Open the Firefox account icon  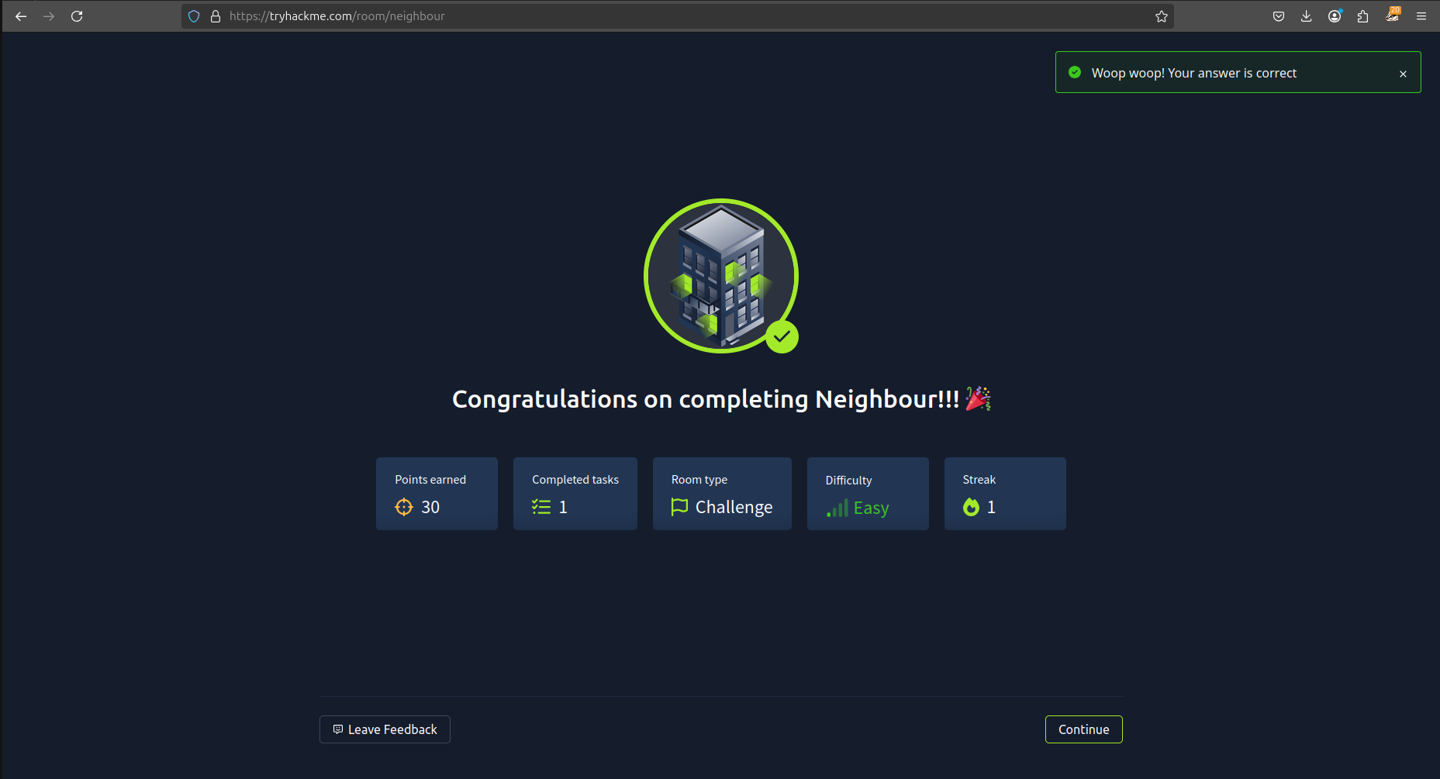tap(1335, 16)
